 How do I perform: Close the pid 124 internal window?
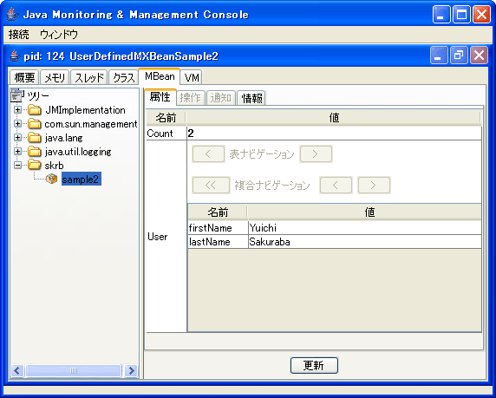[479, 55]
